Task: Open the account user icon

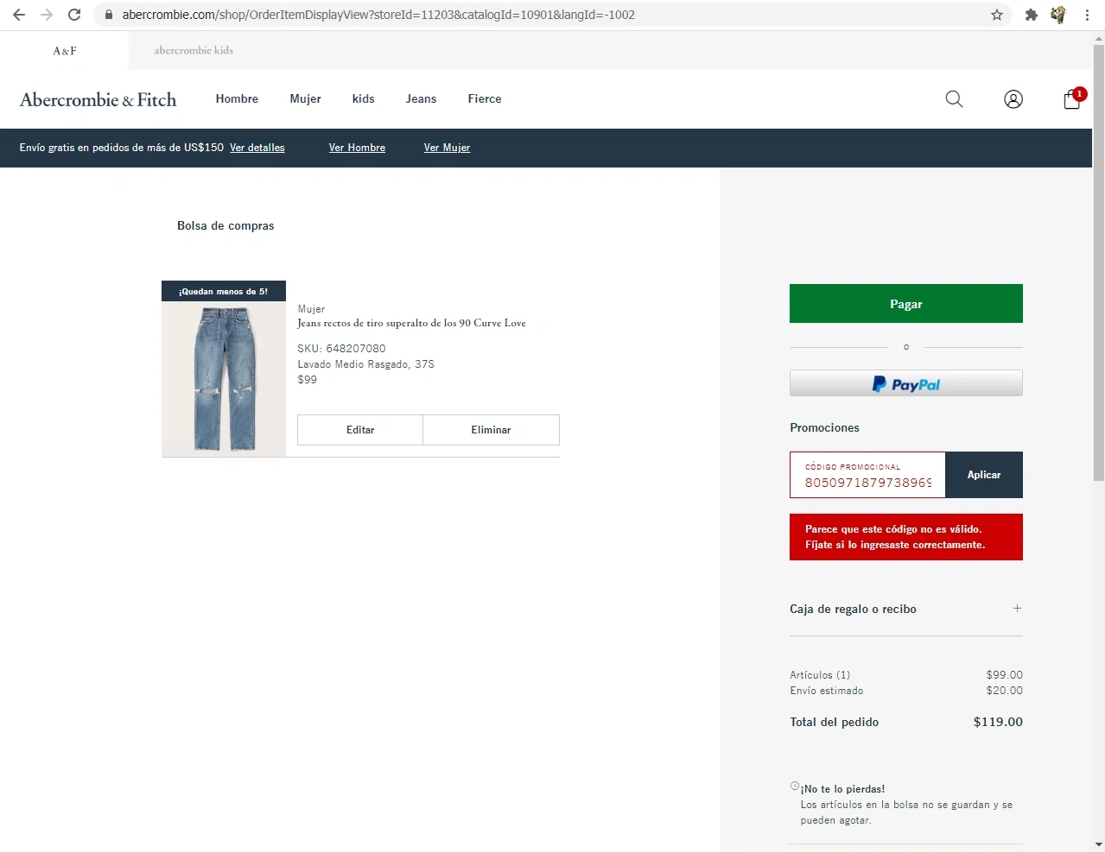Action: coord(1013,99)
